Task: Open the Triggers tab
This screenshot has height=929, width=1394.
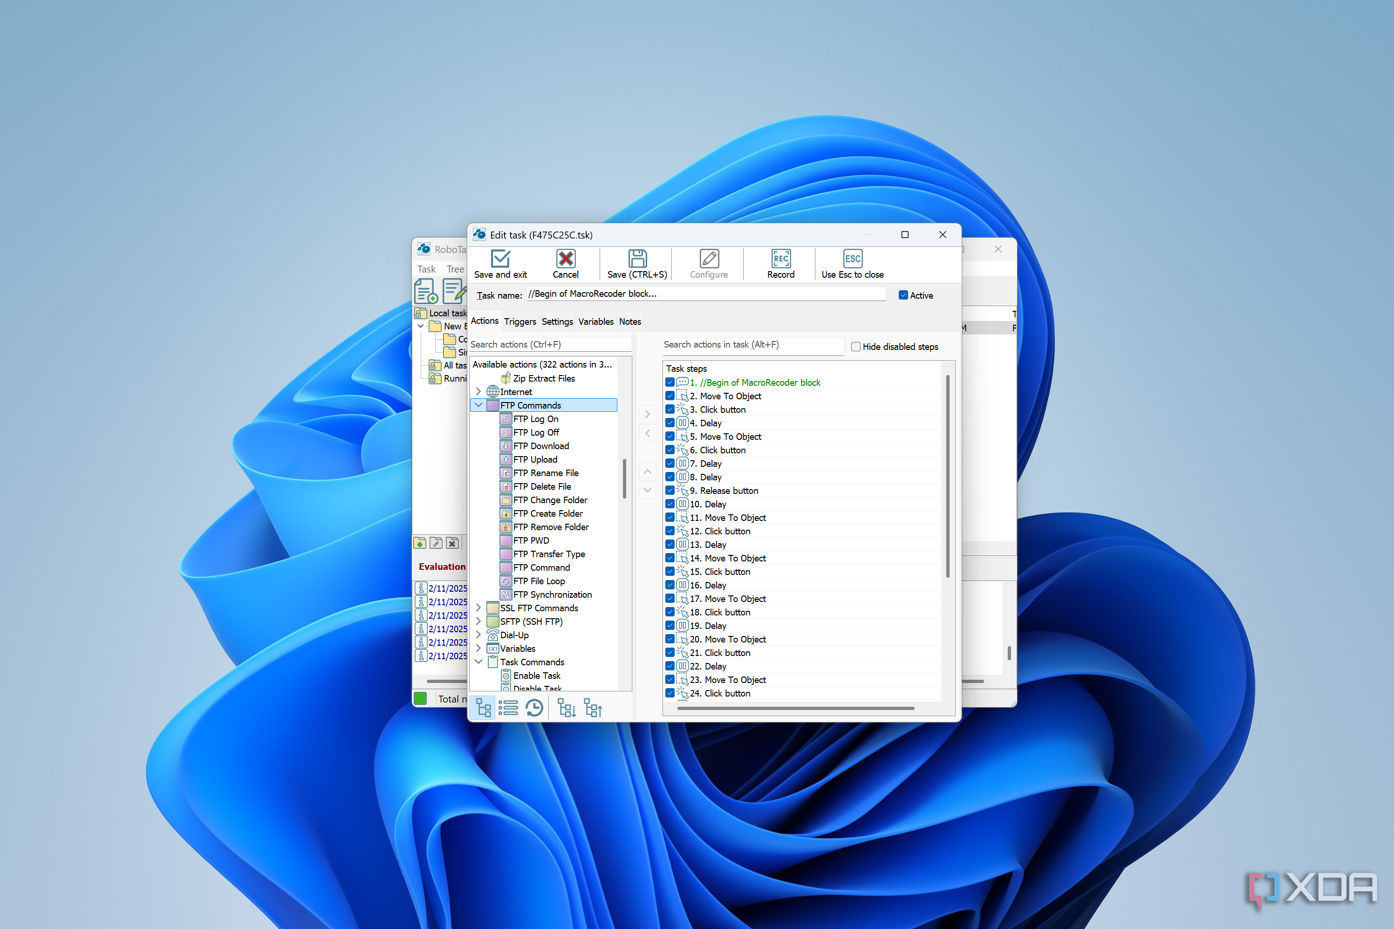Action: tap(519, 322)
